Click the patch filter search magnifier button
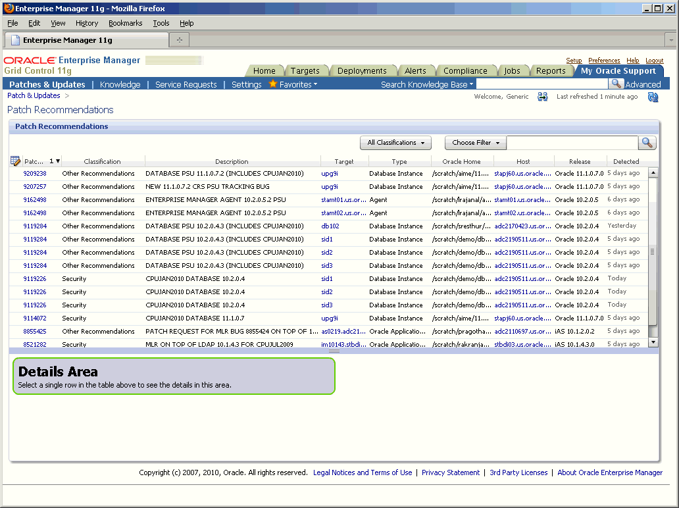Screen dimensions: 679x508 [x=647, y=143]
